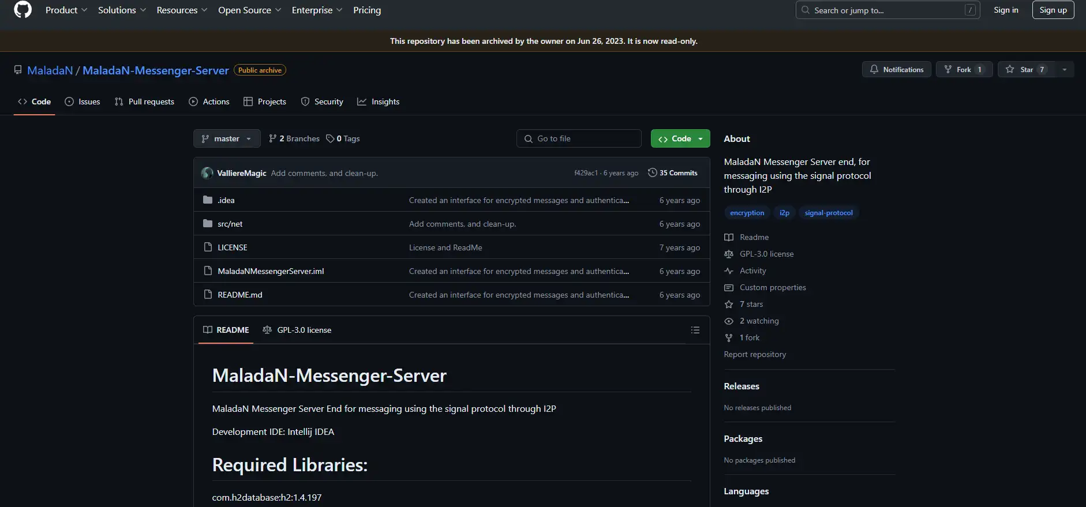Click the i2p topic tag
The image size is (1086, 507).
coord(784,213)
